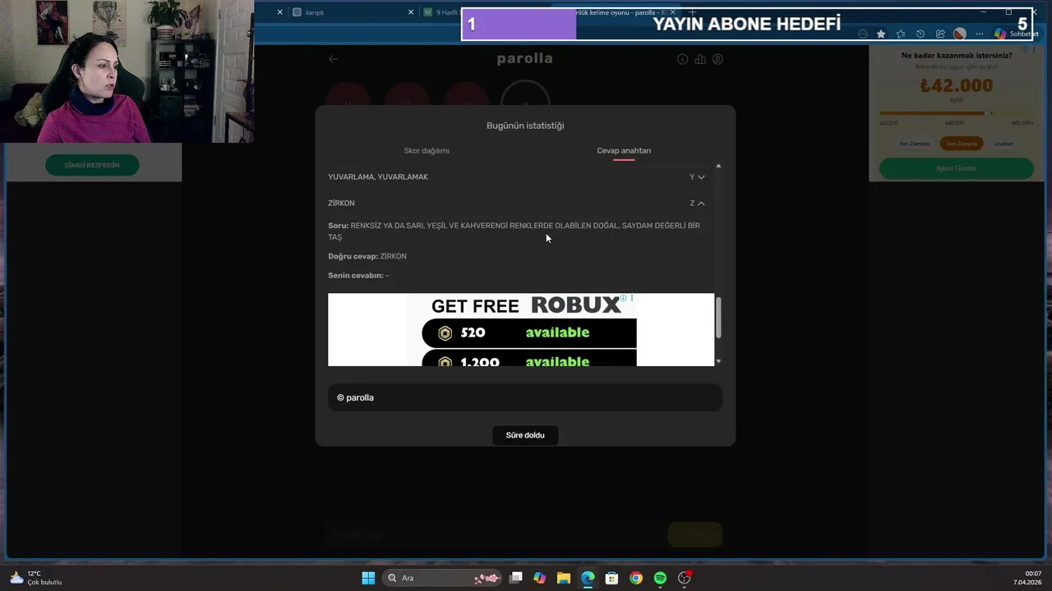Collapse the Z answer row chevron

pyautogui.click(x=700, y=204)
